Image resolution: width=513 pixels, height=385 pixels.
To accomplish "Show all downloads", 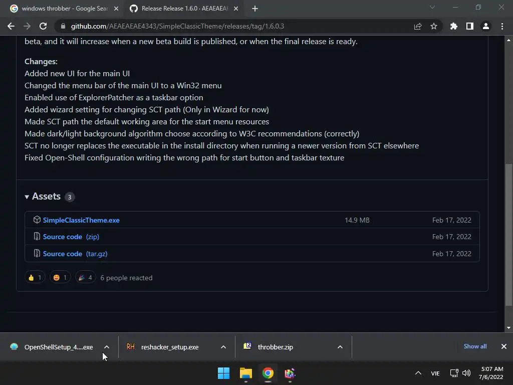I will click(x=475, y=346).
